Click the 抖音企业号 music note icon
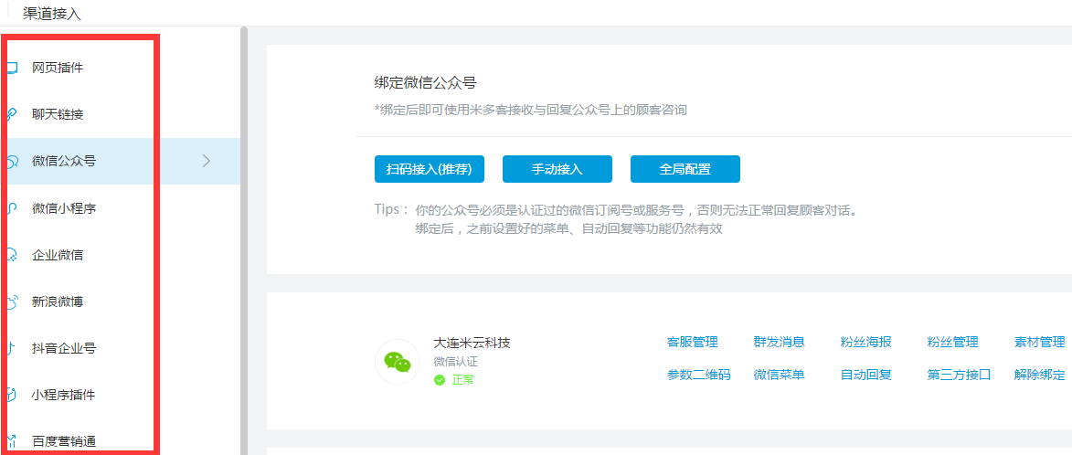The image size is (1072, 455). coord(12,348)
